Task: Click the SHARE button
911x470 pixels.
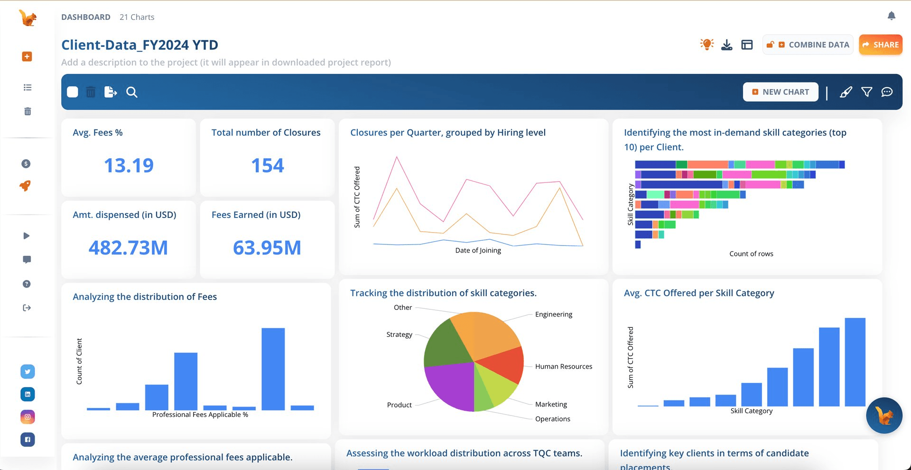Action: click(881, 45)
